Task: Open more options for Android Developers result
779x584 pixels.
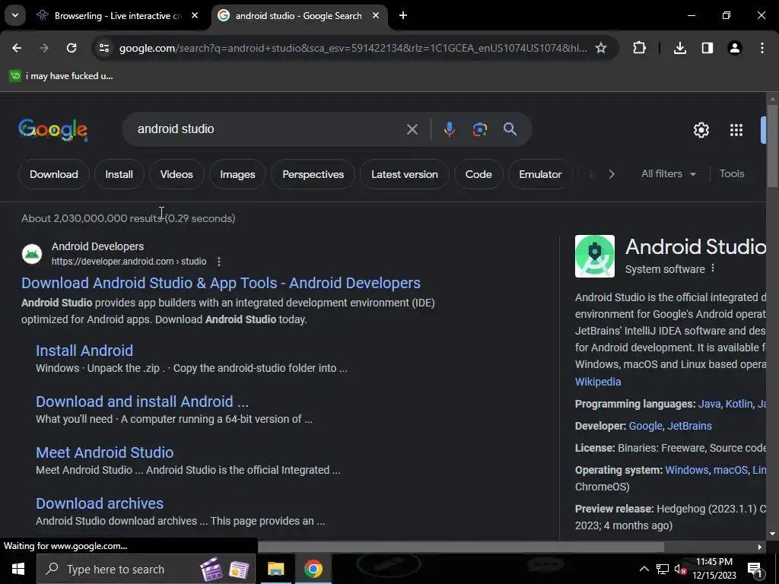Action: [219, 262]
